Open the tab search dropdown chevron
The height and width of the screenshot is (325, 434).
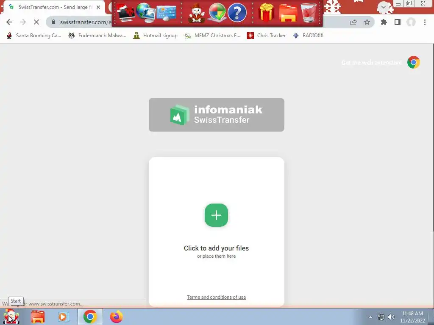tap(383, 7)
